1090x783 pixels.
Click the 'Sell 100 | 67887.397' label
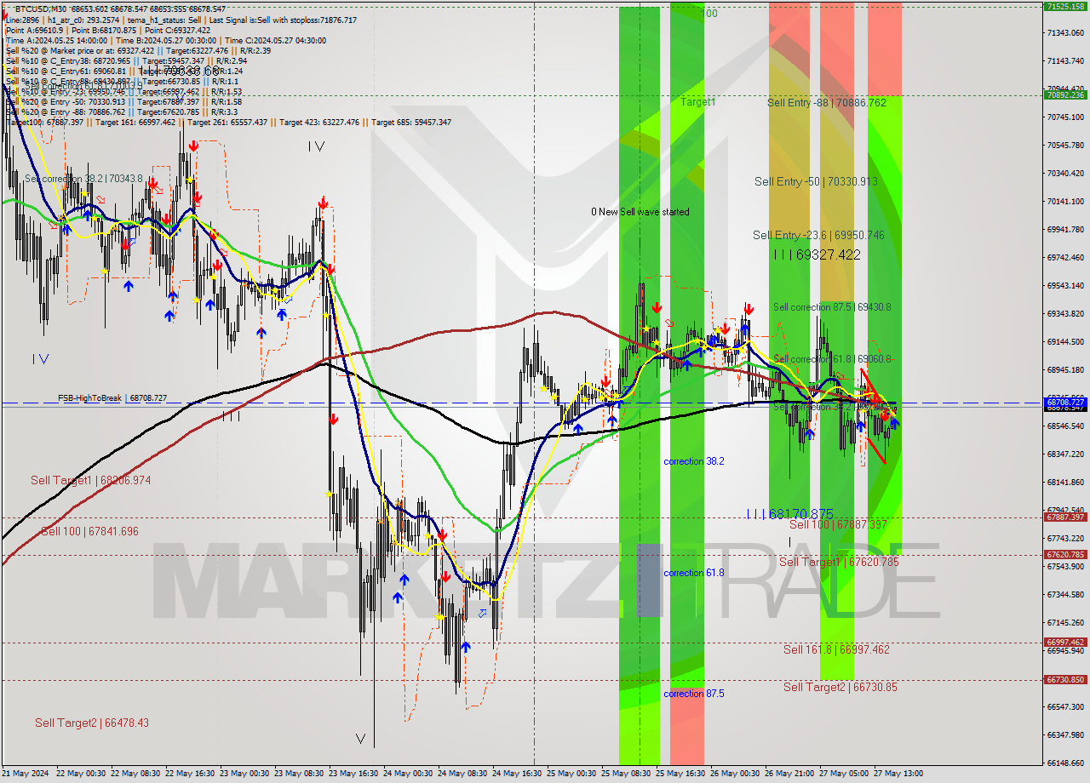pos(838,524)
